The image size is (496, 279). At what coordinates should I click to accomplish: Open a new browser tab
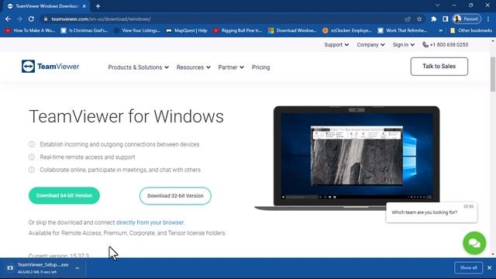tap(98, 6)
